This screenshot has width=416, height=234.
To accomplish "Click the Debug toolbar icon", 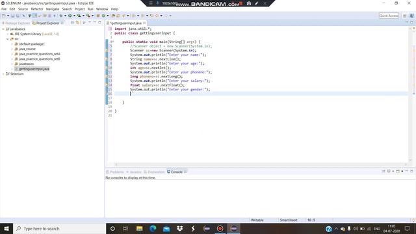I will click(x=61, y=16).
